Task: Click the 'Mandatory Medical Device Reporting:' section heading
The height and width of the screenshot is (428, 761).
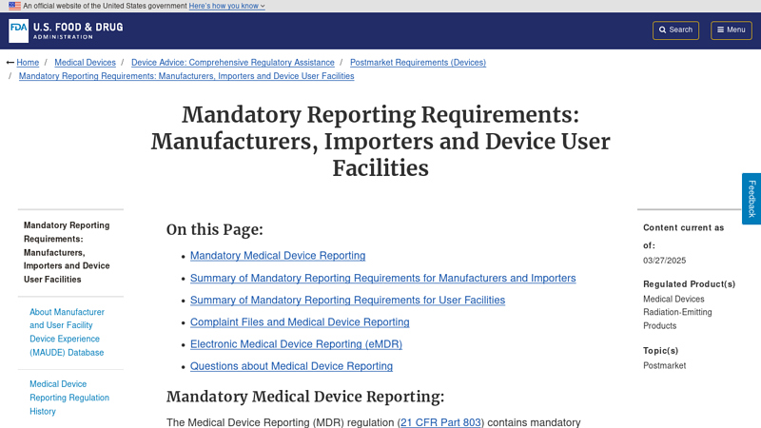Action: [305, 397]
